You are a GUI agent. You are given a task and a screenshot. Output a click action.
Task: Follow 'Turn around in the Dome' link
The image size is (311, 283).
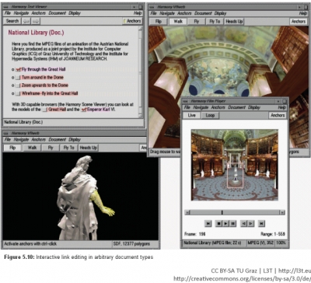coord(43,78)
